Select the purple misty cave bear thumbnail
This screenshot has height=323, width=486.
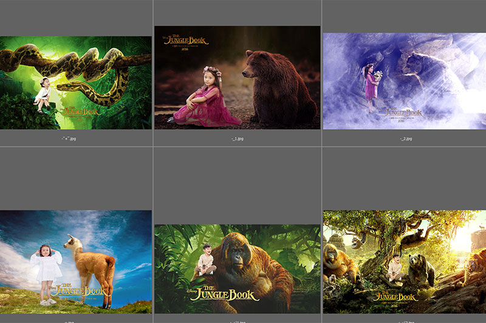405,81
